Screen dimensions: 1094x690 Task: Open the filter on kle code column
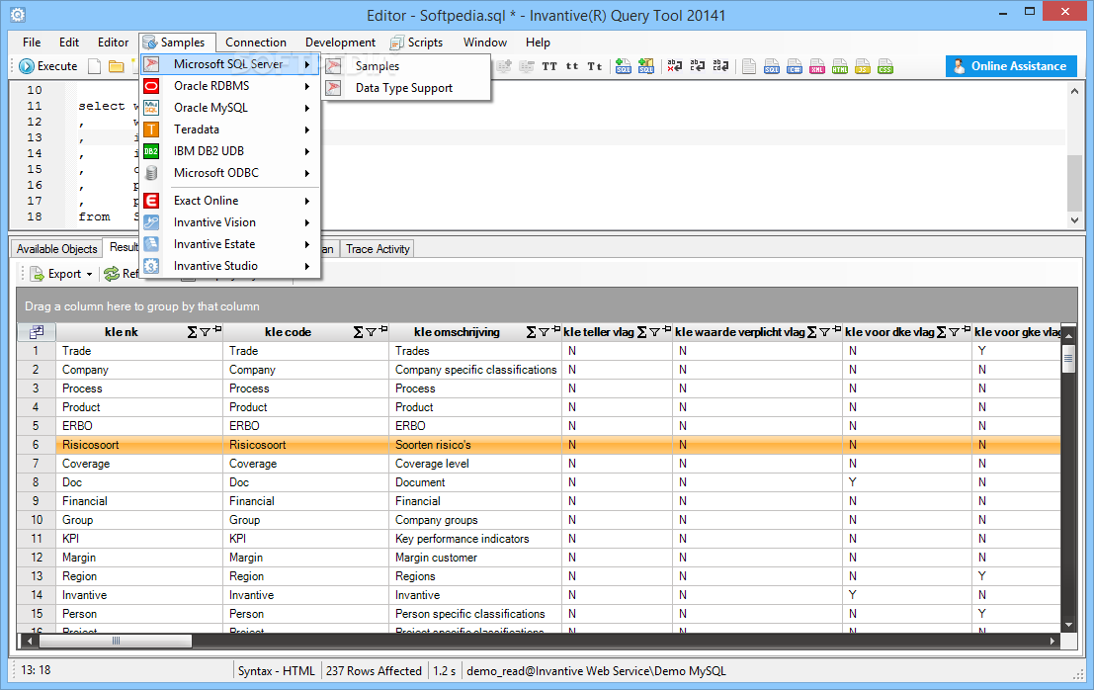click(x=372, y=333)
